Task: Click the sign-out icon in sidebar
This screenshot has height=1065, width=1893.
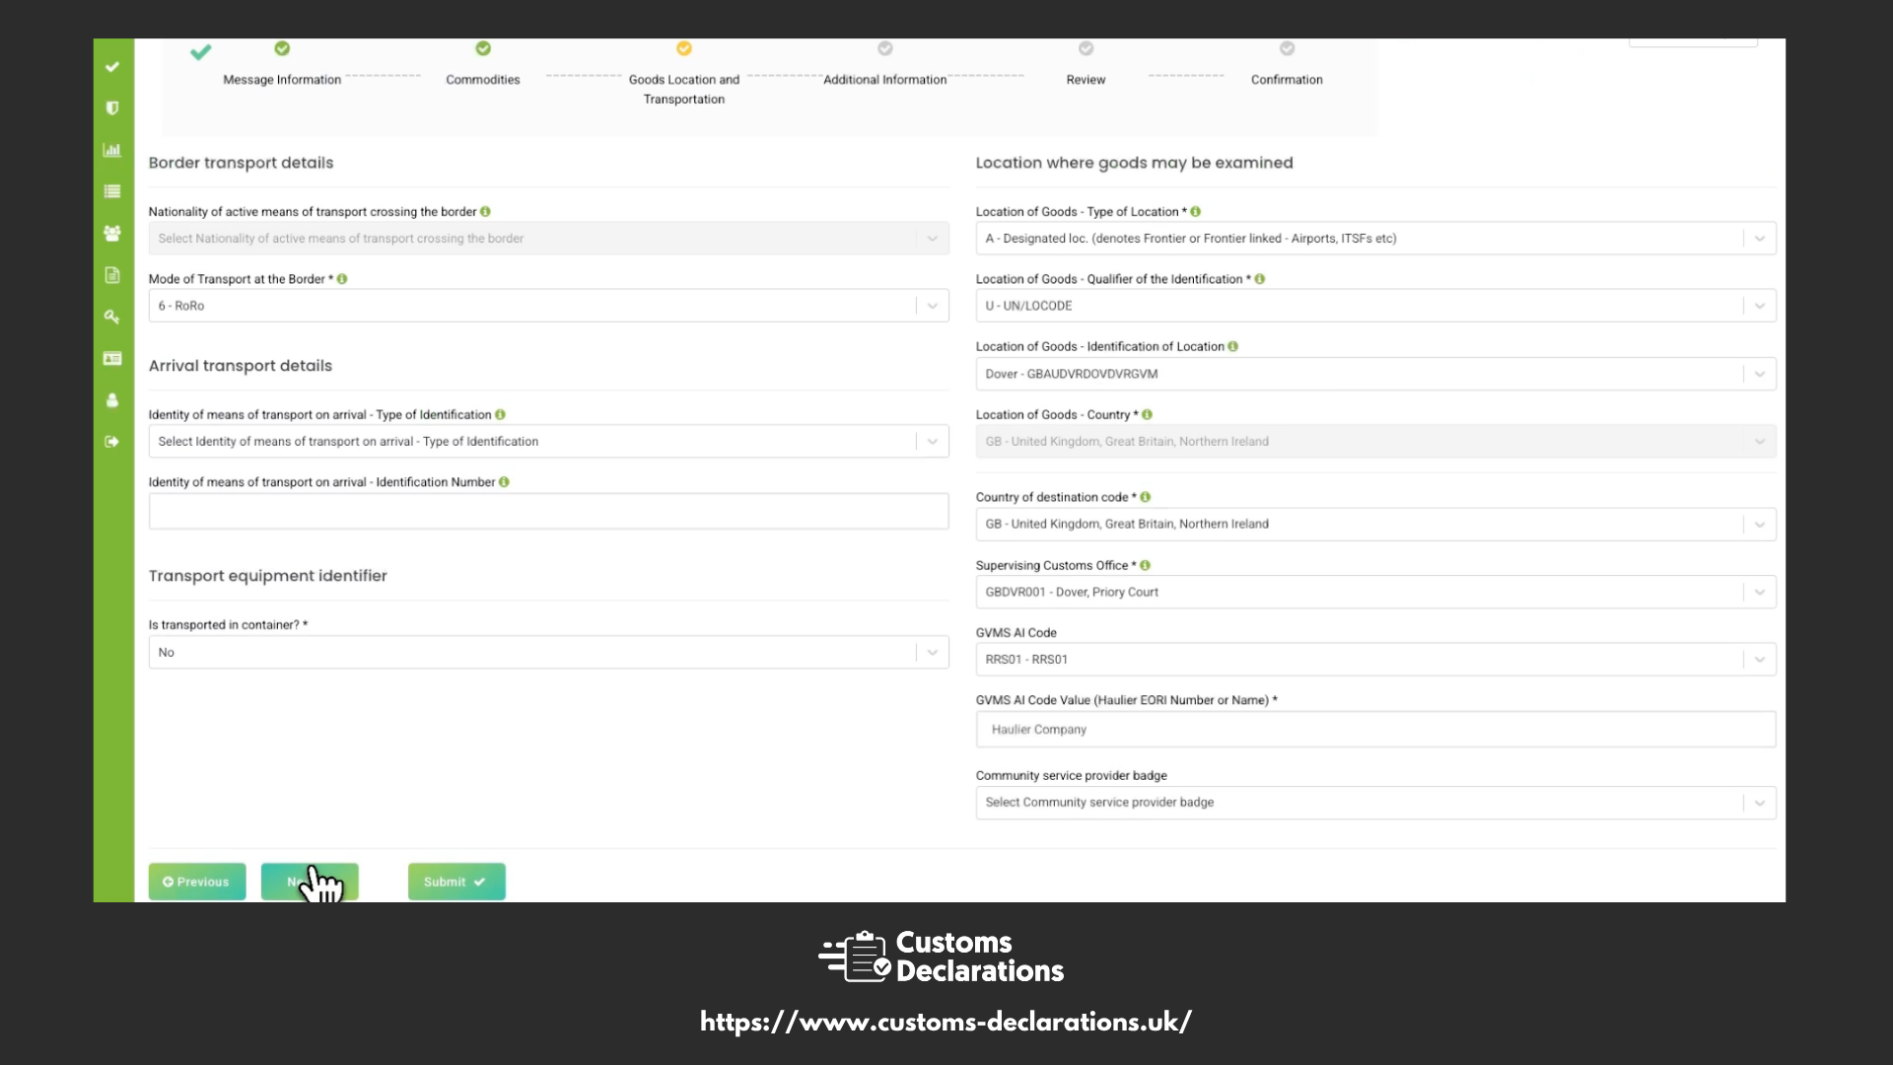Action: [x=112, y=442]
